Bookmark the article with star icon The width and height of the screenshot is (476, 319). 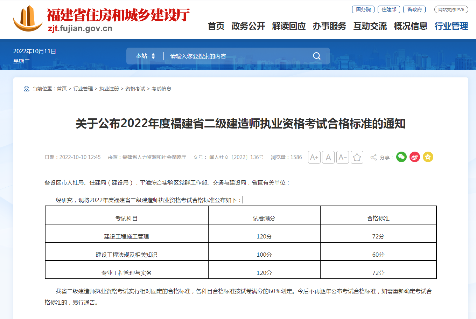coord(357,157)
